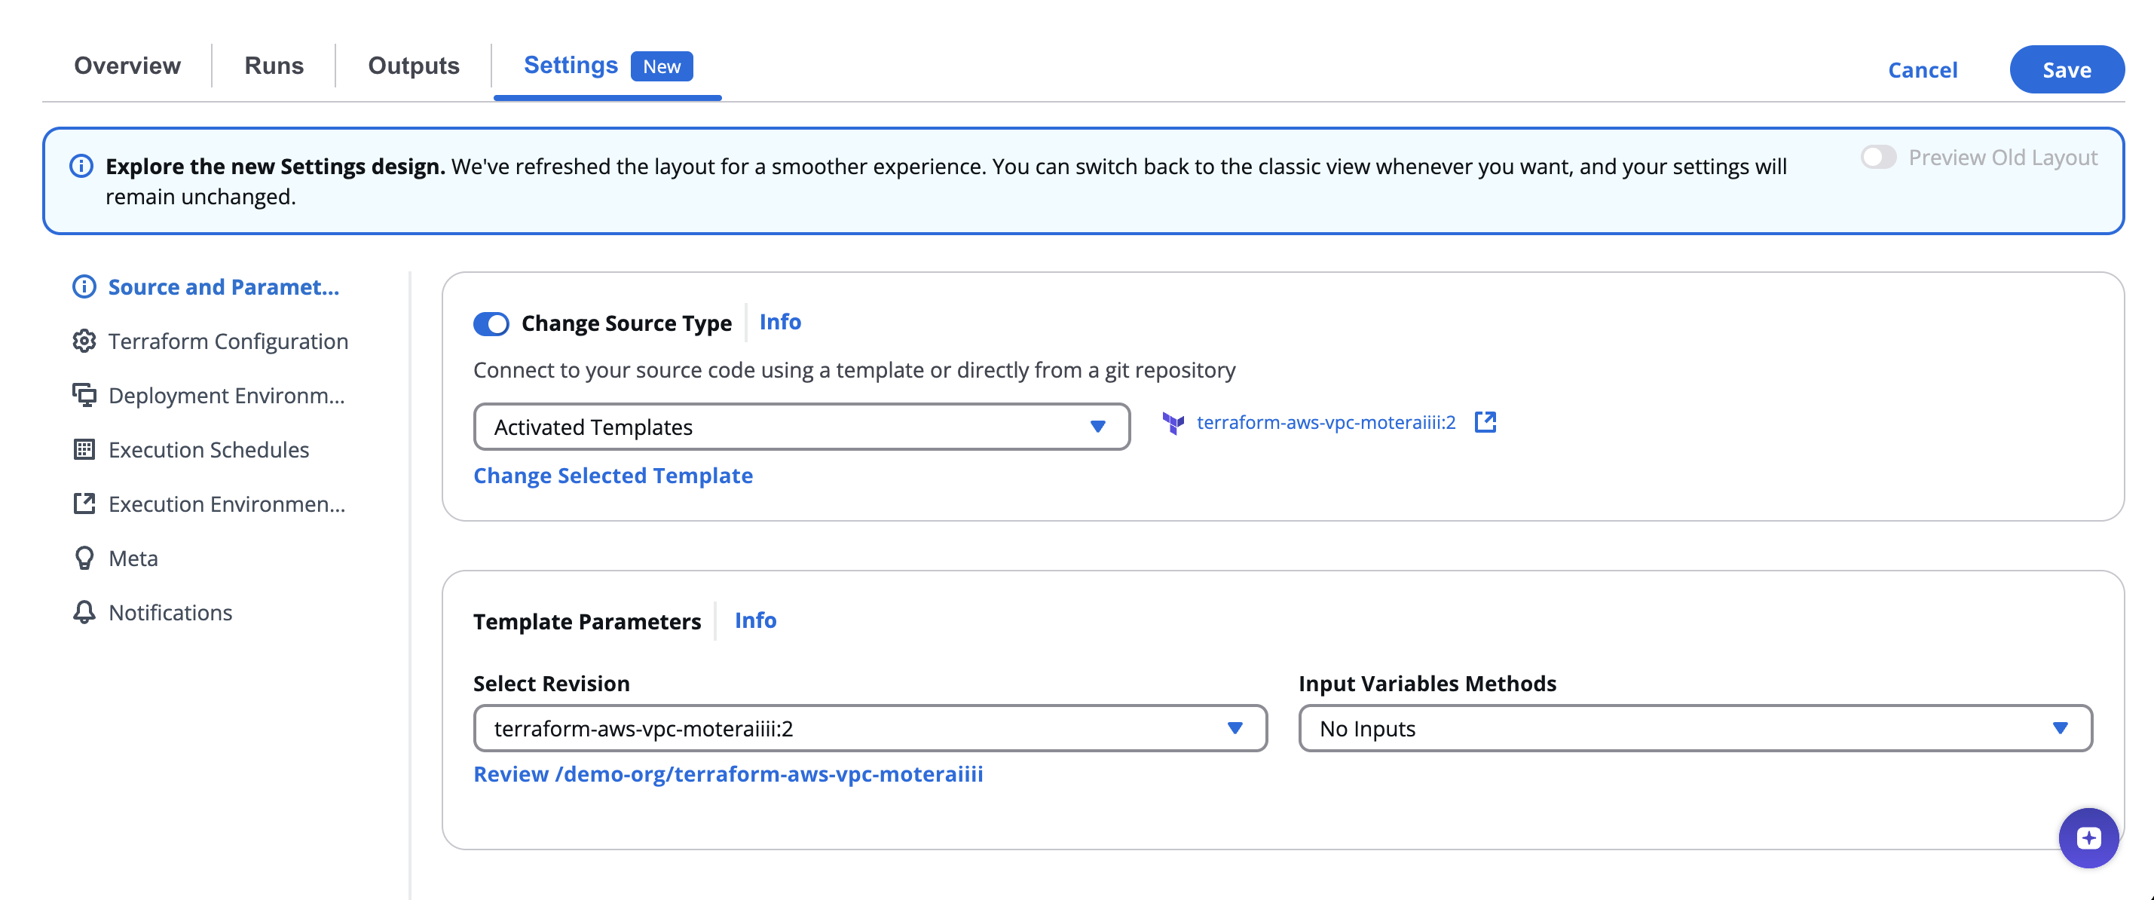Click the info icon beside Source and Parameters
This screenshot has height=900, width=2154.
pos(84,286)
